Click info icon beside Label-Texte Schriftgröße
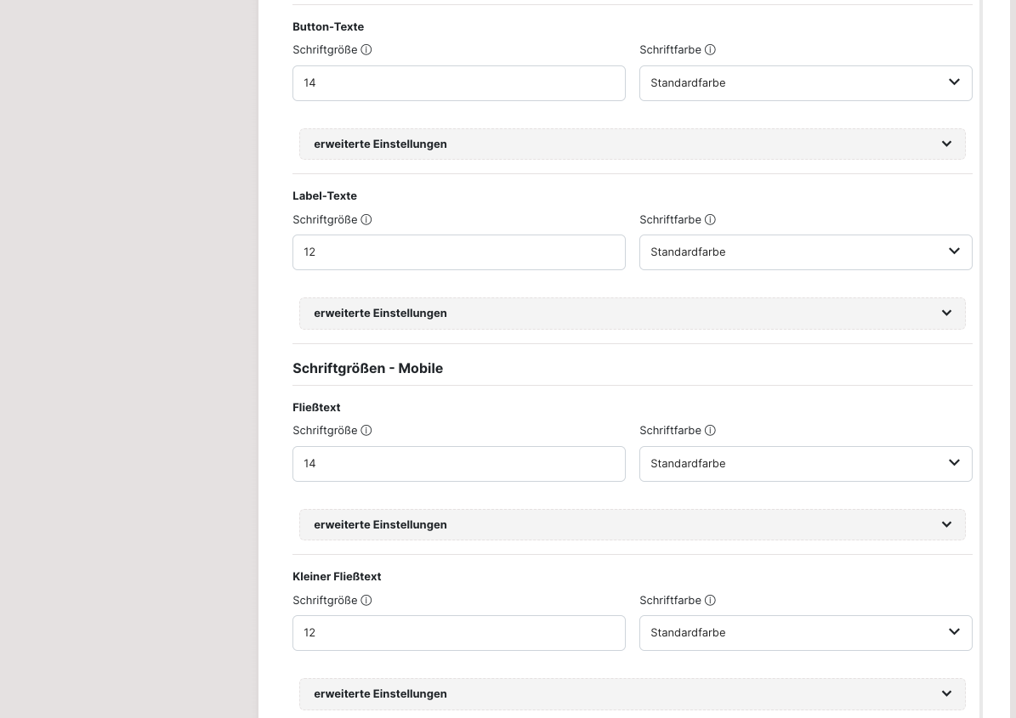The height and width of the screenshot is (718, 1016). coord(366,220)
